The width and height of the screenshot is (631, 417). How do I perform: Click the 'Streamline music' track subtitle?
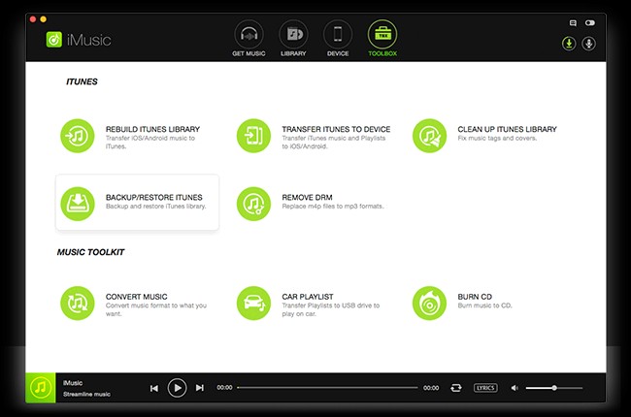pos(86,394)
